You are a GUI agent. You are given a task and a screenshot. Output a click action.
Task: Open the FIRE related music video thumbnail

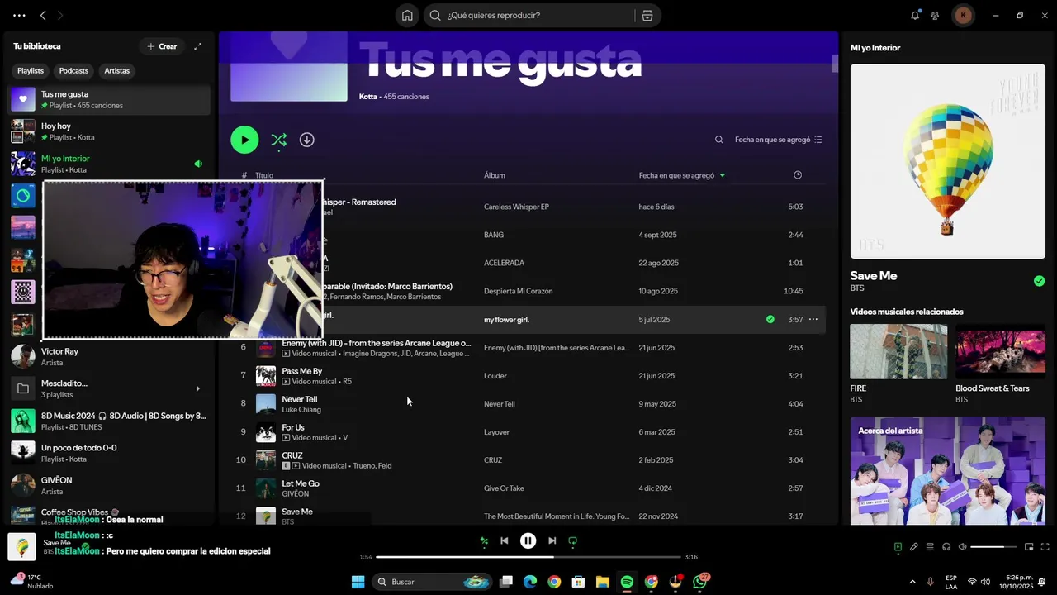coord(898,351)
